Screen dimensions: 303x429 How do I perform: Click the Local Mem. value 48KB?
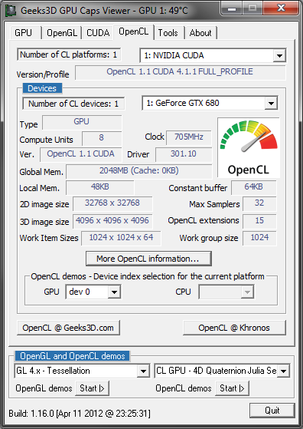[x=100, y=188]
